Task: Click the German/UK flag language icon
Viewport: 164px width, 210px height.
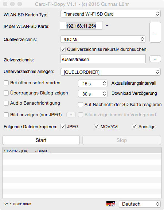Action: tap(111, 204)
